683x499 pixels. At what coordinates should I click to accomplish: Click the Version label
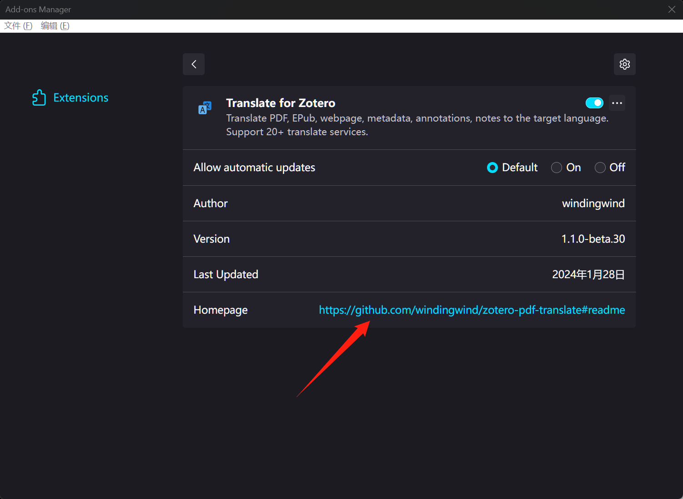(x=211, y=239)
